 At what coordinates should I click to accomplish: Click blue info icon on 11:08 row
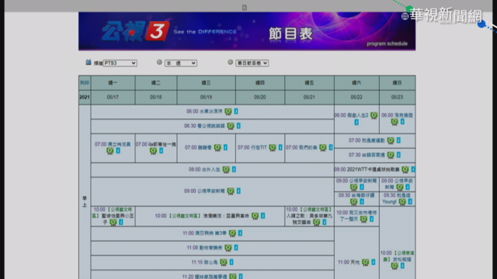[x=236, y=248]
